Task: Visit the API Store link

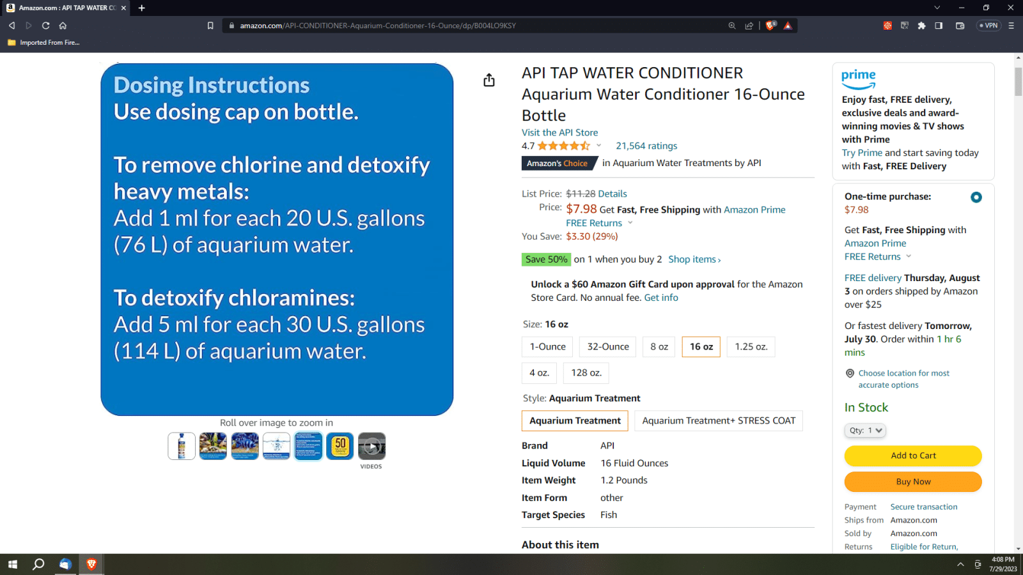Action: (x=559, y=133)
